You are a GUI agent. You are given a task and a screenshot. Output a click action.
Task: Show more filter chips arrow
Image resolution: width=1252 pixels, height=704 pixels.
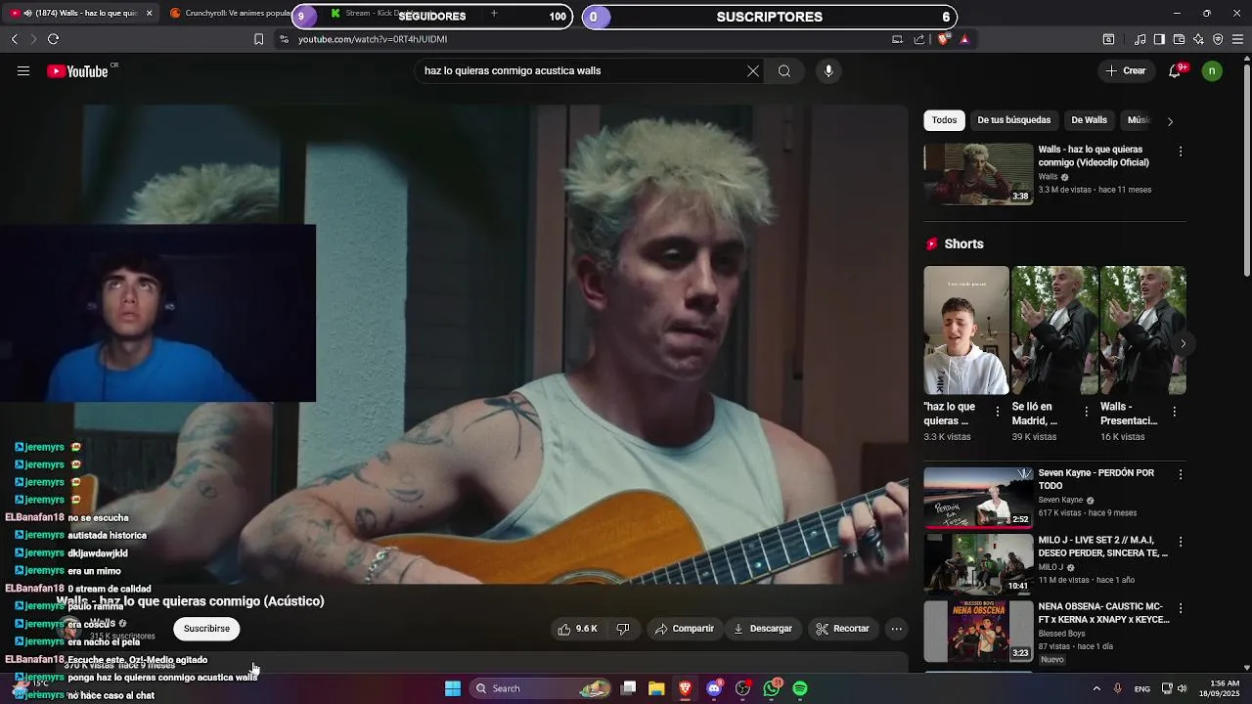[1170, 121]
